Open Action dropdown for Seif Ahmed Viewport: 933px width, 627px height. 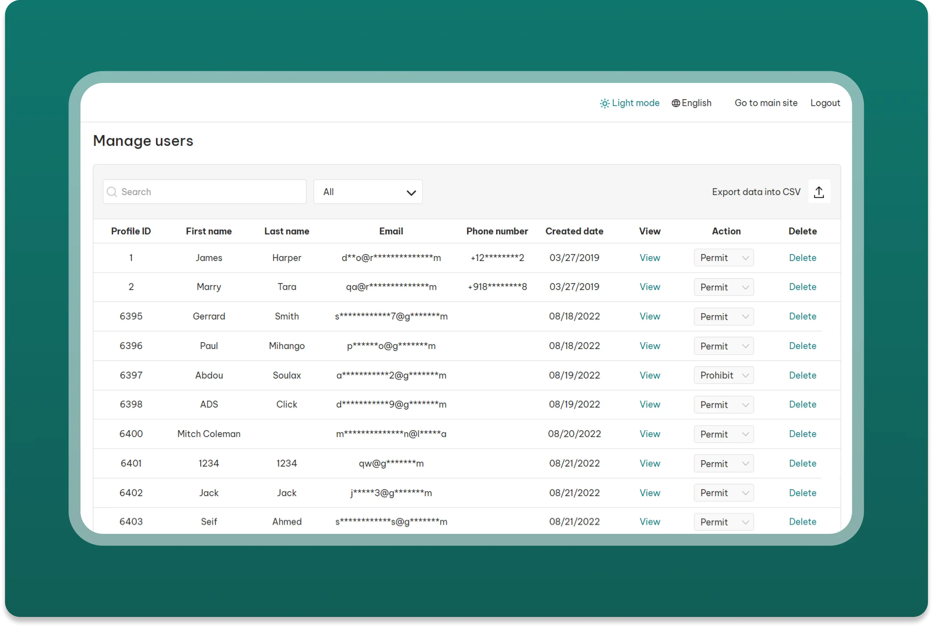[x=723, y=522]
